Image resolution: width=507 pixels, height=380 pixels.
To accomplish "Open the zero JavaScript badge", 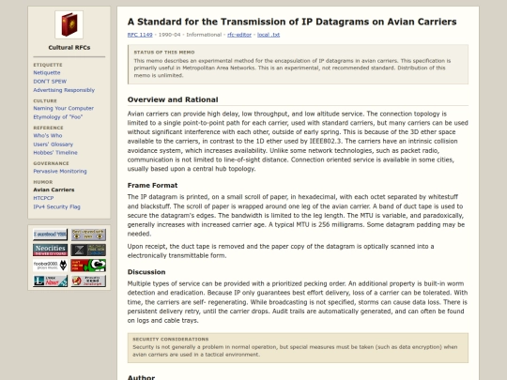I will click(x=88, y=281).
